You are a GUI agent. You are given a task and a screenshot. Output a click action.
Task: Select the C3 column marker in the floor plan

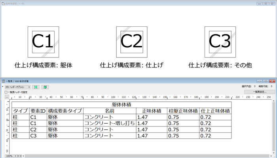220,42
